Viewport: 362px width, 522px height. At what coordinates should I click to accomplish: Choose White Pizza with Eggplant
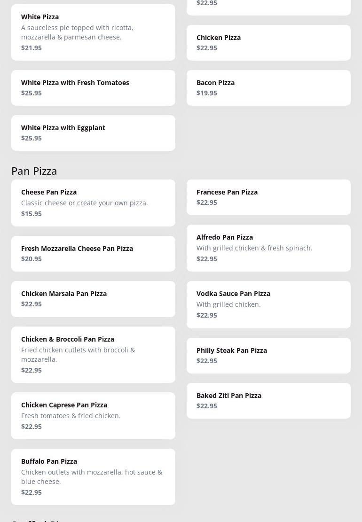(x=93, y=133)
